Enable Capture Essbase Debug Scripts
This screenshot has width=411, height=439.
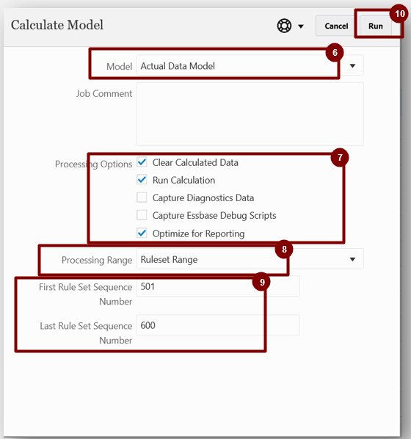point(142,215)
